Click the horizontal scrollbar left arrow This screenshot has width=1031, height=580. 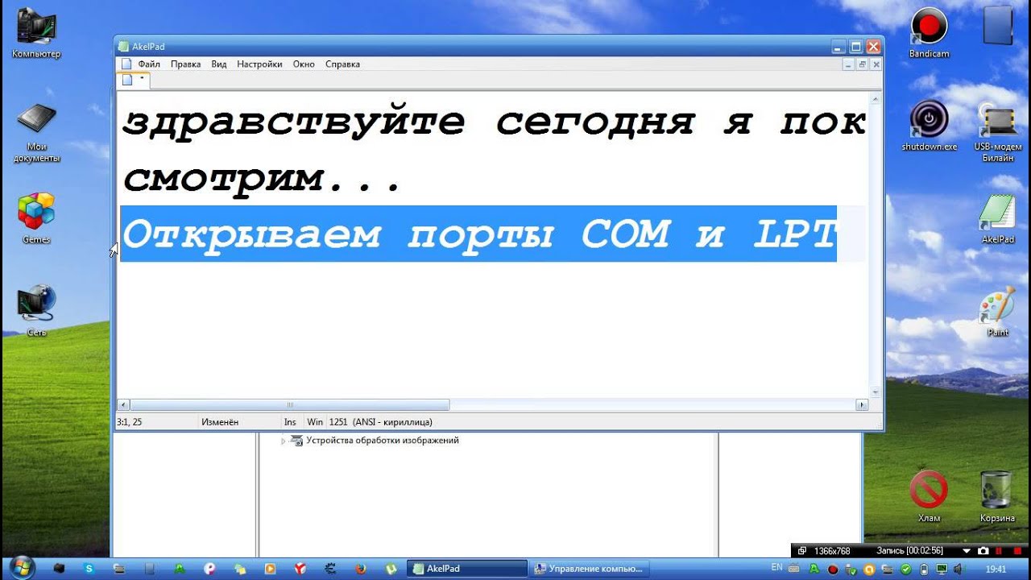coord(123,405)
